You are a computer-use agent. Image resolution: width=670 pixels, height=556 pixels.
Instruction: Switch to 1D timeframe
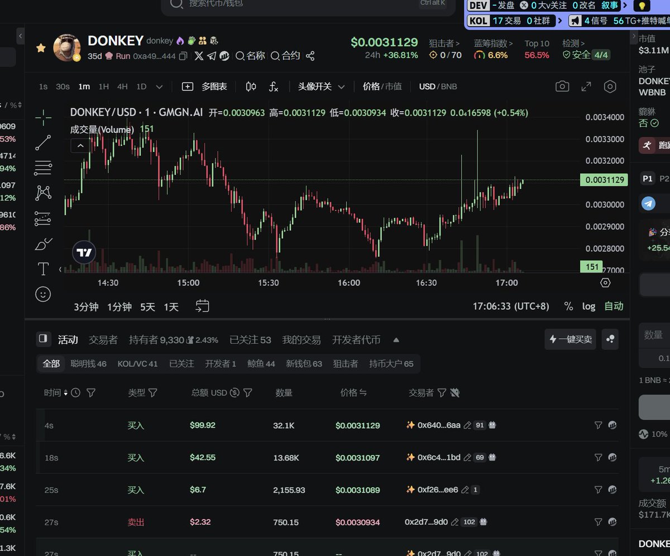(141, 87)
